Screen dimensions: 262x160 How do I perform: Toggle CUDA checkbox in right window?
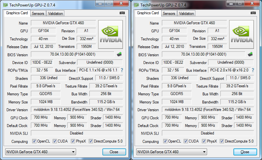186,141
